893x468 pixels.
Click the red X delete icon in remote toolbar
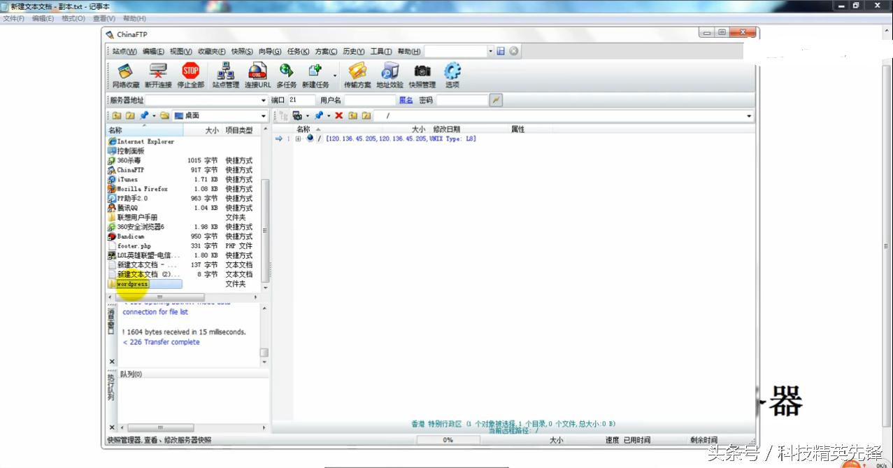tap(339, 115)
